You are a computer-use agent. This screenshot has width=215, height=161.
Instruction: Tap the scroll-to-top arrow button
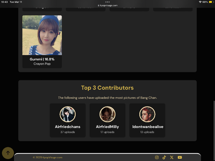tap(8, 153)
